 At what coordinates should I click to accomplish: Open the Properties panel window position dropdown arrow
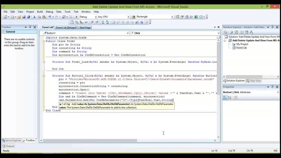tap(268, 87)
